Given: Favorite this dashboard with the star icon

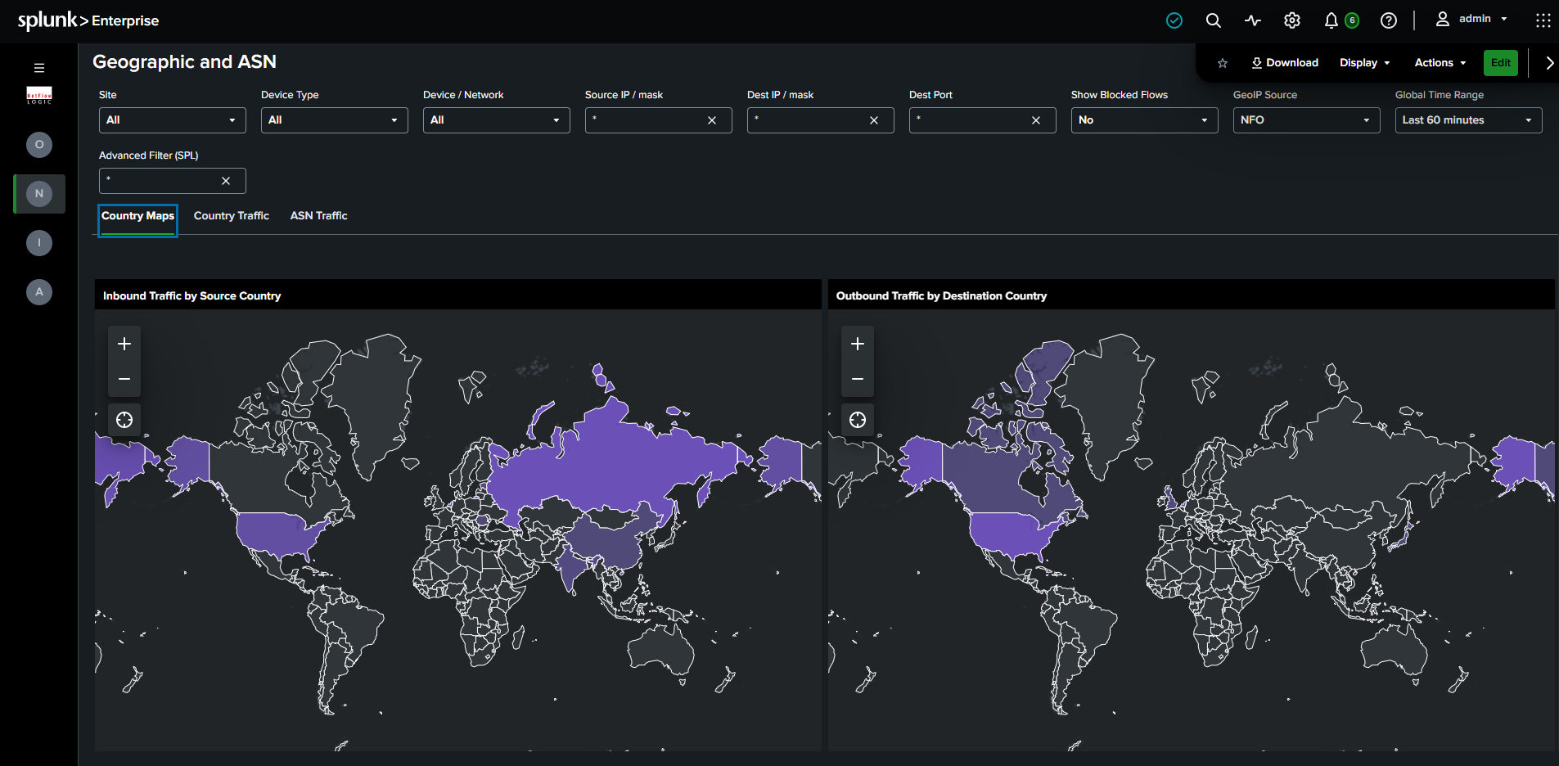Looking at the screenshot, I should click(1223, 63).
